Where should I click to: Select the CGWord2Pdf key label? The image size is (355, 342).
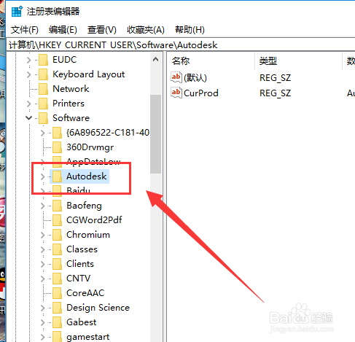(94, 220)
